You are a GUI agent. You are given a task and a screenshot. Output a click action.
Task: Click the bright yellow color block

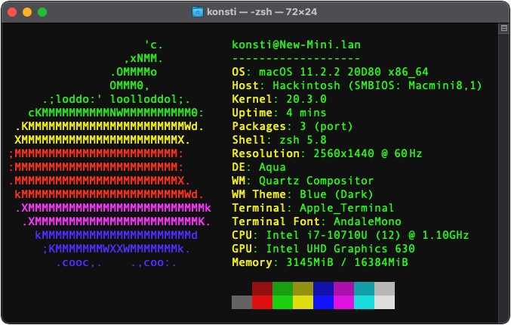tap(303, 302)
